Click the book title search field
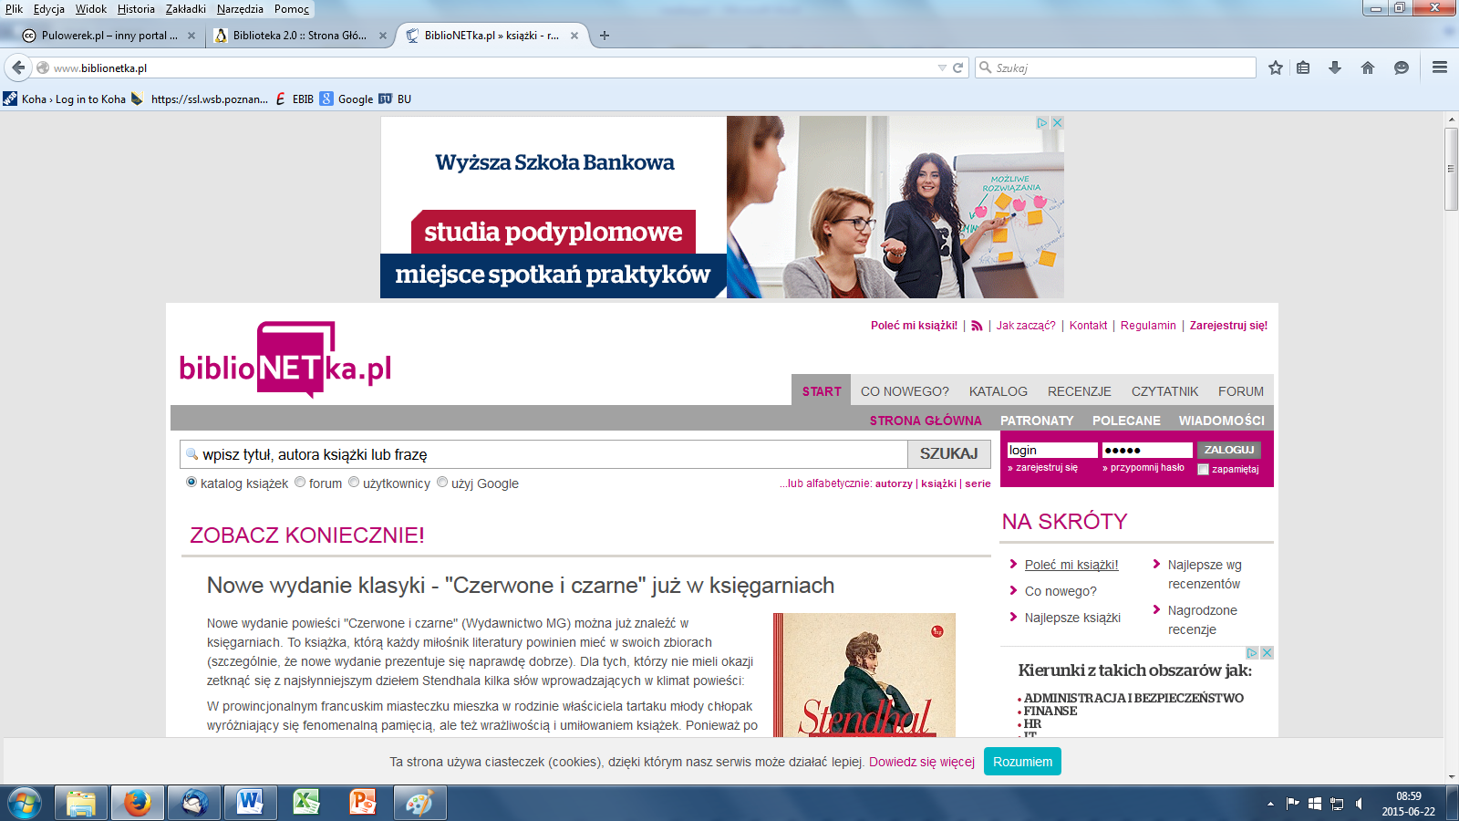 click(543, 454)
